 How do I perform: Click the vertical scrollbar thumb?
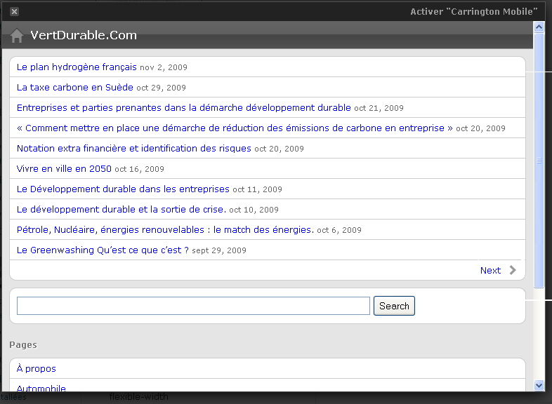(x=539, y=161)
